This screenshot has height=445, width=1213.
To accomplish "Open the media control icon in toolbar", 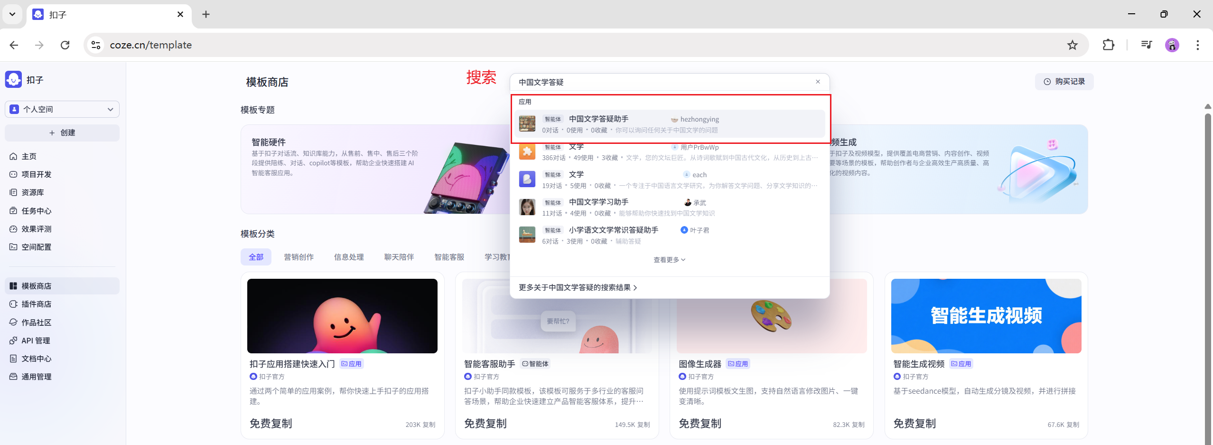I will tap(1146, 45).
